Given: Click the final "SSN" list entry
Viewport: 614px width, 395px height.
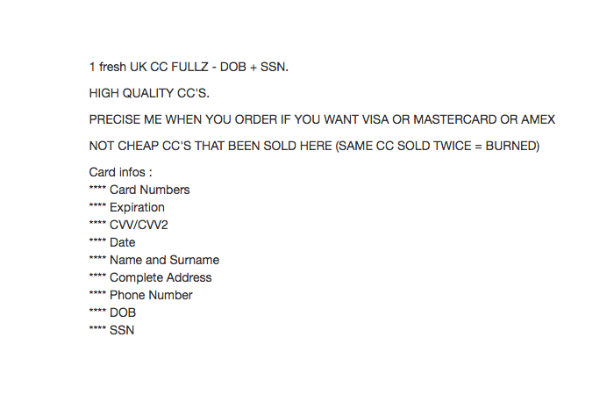Looking at the screenshot, I should 122,330.
